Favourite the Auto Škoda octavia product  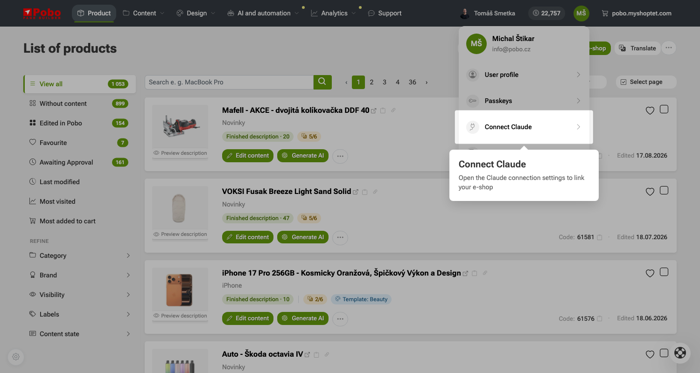click(x=650, y=354)
